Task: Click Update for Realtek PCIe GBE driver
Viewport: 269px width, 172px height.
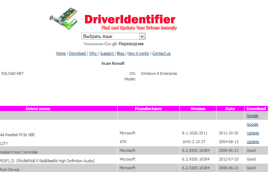Action: point(253,133)
